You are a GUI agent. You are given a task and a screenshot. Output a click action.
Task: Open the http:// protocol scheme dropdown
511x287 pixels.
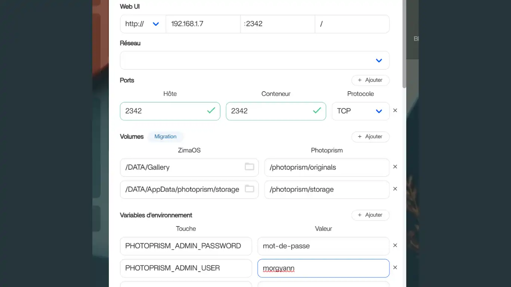[143, 24]
